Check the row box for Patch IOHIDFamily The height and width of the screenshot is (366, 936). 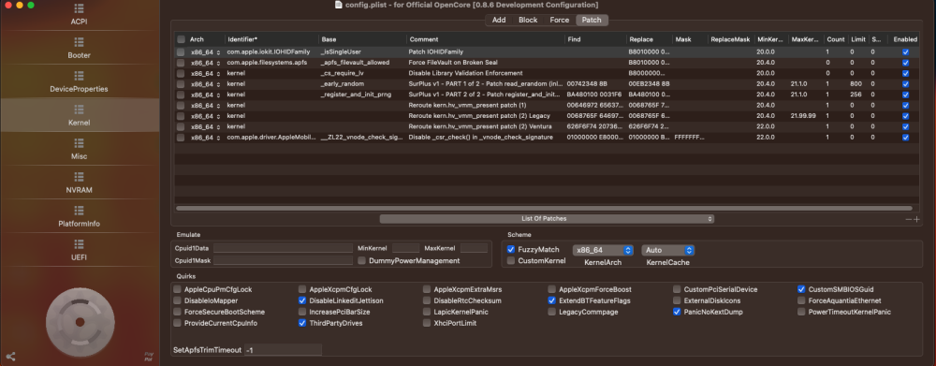tap(181, 51)
